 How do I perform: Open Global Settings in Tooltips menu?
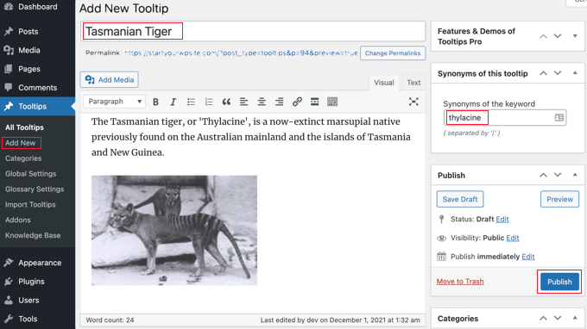[x=31, y=174]
